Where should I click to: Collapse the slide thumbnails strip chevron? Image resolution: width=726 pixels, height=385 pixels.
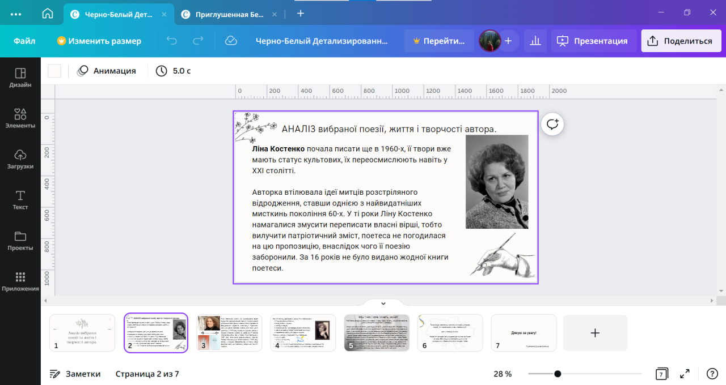click(x=383, y=304)
